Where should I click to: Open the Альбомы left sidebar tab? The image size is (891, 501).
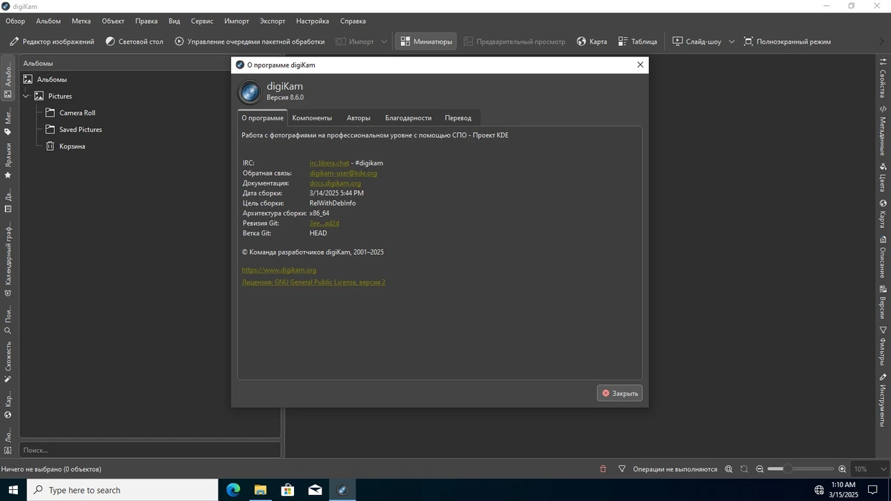8,79
